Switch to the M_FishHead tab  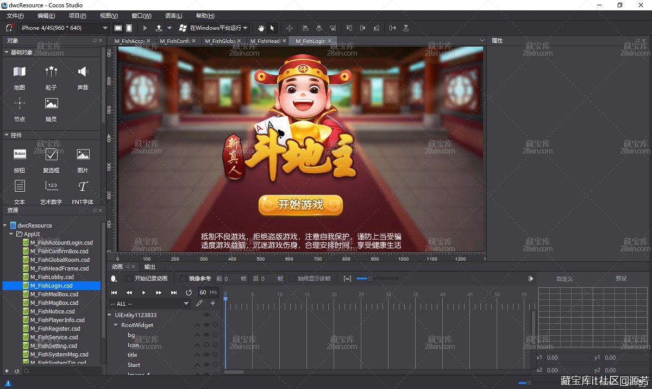266,41
